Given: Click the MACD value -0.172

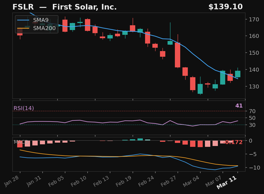Looking at the screenshot, I should (233, 142).
